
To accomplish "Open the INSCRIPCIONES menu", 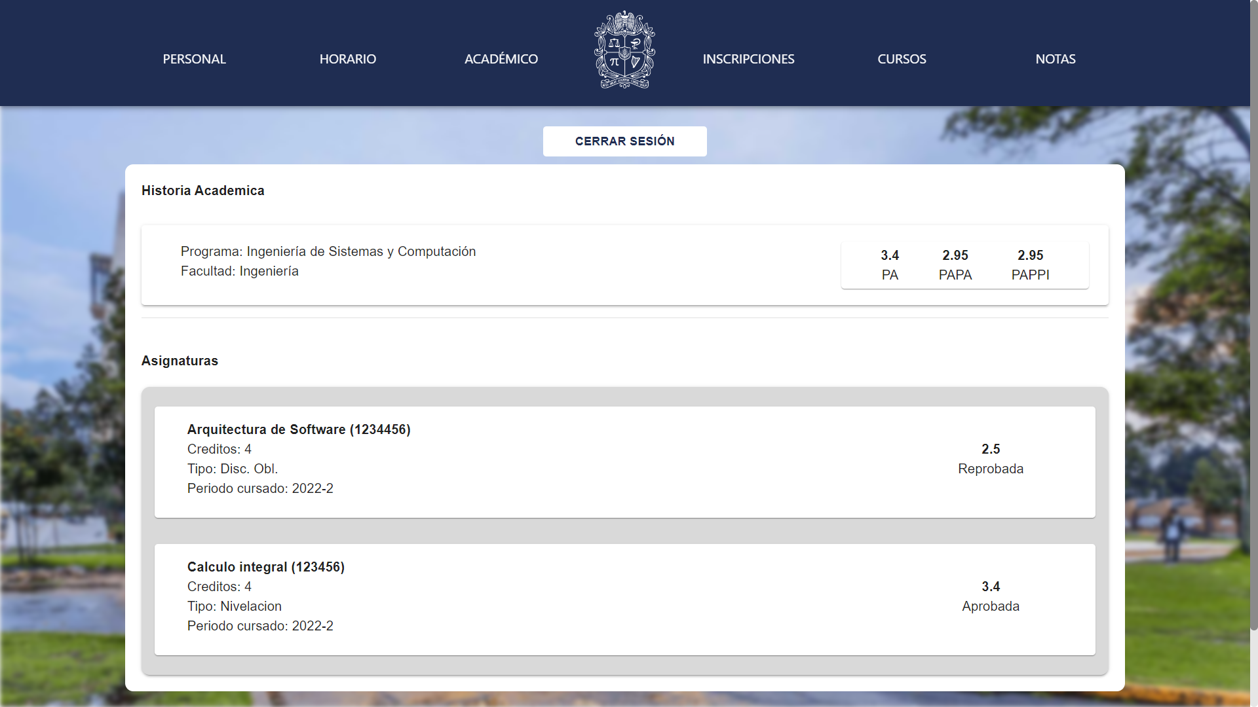I will 748,59.
